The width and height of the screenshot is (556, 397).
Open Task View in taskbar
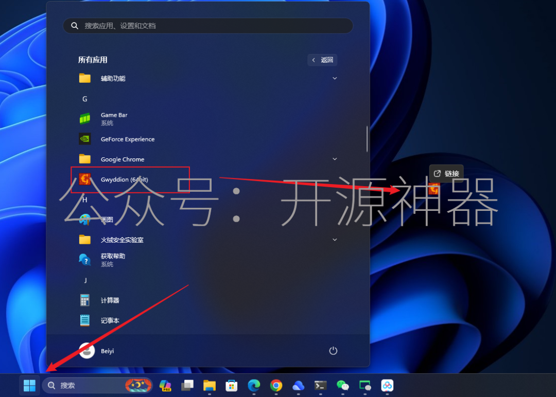(x=187, y=385)
